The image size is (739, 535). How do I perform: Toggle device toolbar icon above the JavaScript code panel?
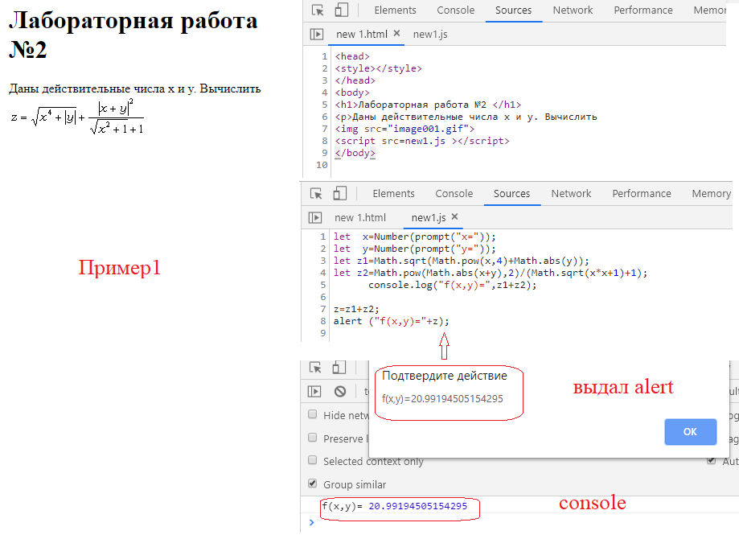click(339, 194)
